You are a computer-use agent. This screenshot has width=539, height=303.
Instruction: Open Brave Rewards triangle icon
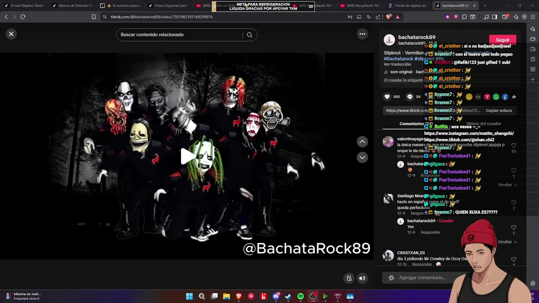(398, 17)
